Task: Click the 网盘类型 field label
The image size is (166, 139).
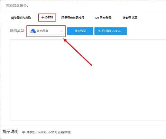Action: [18, 31]
